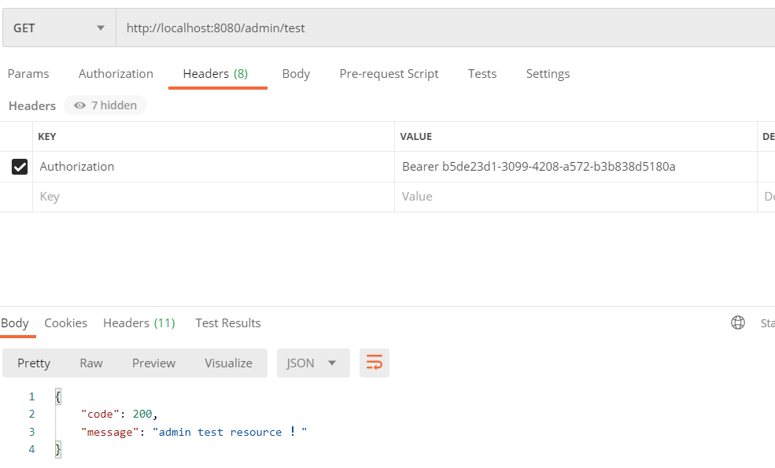Open the JSON format dropdown
This screenshot has width=775, height=468.
pyautogui.click(x=313, y=363)
